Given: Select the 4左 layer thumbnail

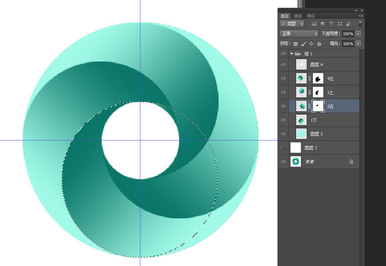Looking at the screenshot, I should (x=301, y=79).
